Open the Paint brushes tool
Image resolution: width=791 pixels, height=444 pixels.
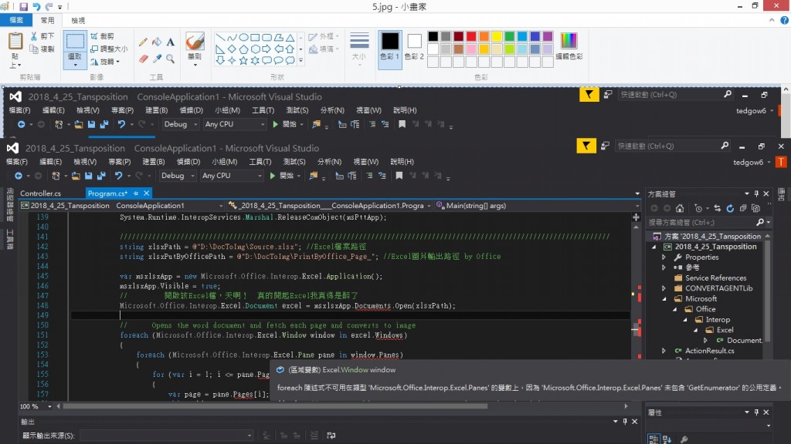point(195,49)
